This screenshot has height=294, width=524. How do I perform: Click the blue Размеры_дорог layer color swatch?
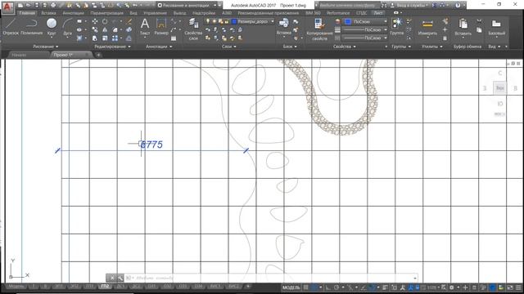click(x=234, y=21)
